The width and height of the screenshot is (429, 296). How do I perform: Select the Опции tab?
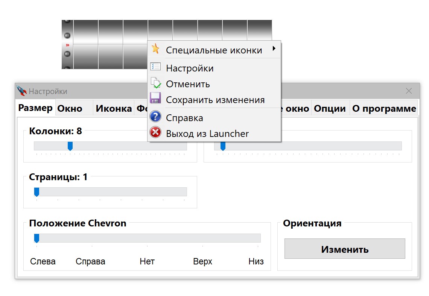coord(330,108)
